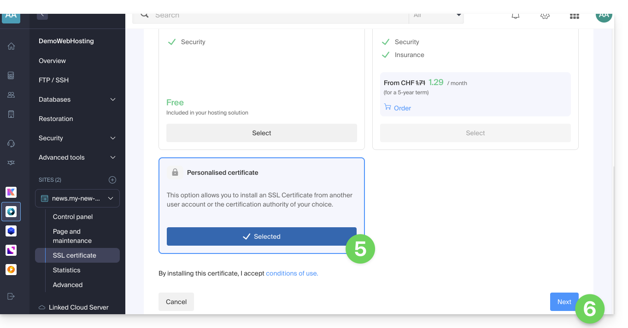Toggle the Selected button for Personalised certificate
This screenshot has height=328, width=628.
click(262, 236)
